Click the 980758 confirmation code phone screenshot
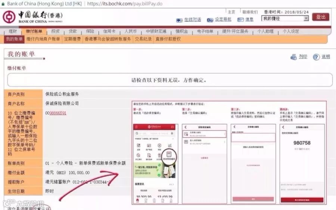The image size is (336, 210). (x=302, y=164)
